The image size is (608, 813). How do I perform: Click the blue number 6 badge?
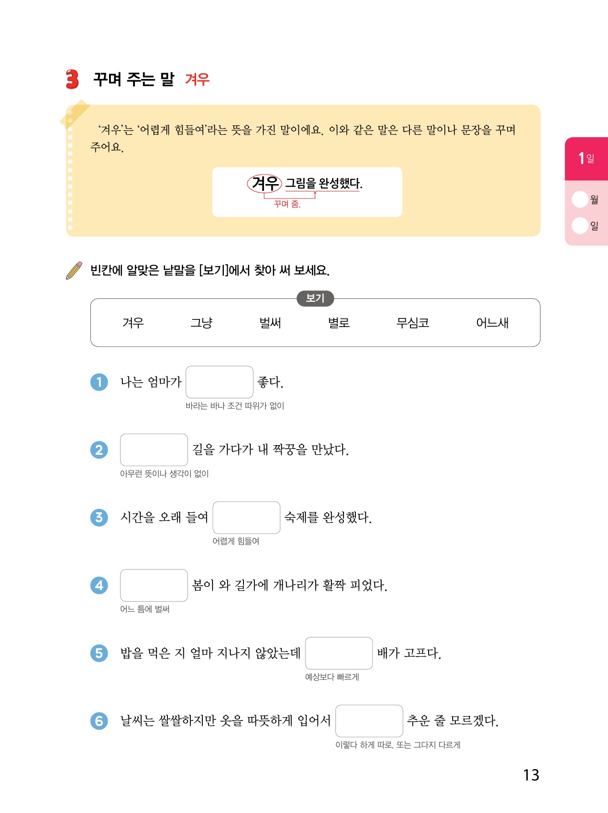99,721
